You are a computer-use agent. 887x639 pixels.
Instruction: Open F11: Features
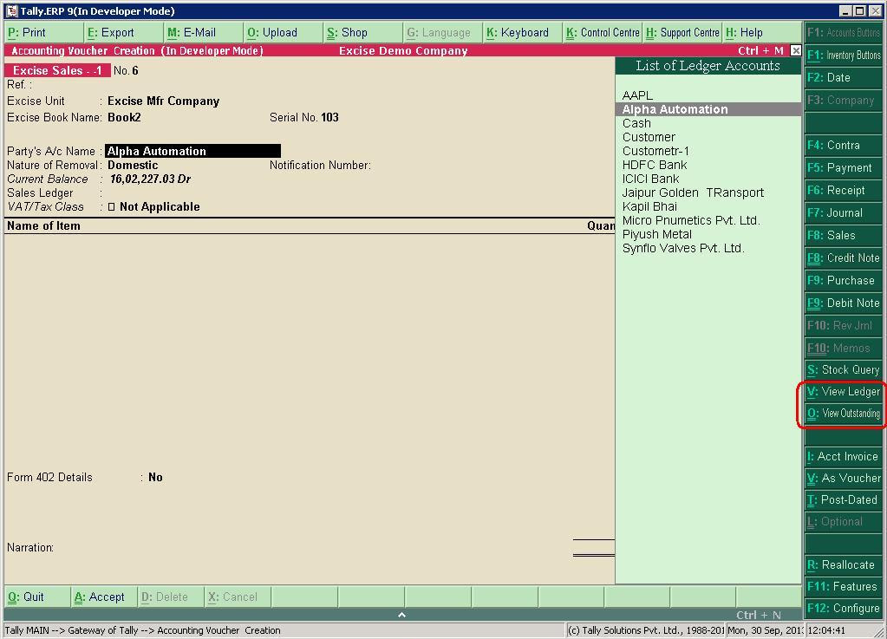pos(843,587)
